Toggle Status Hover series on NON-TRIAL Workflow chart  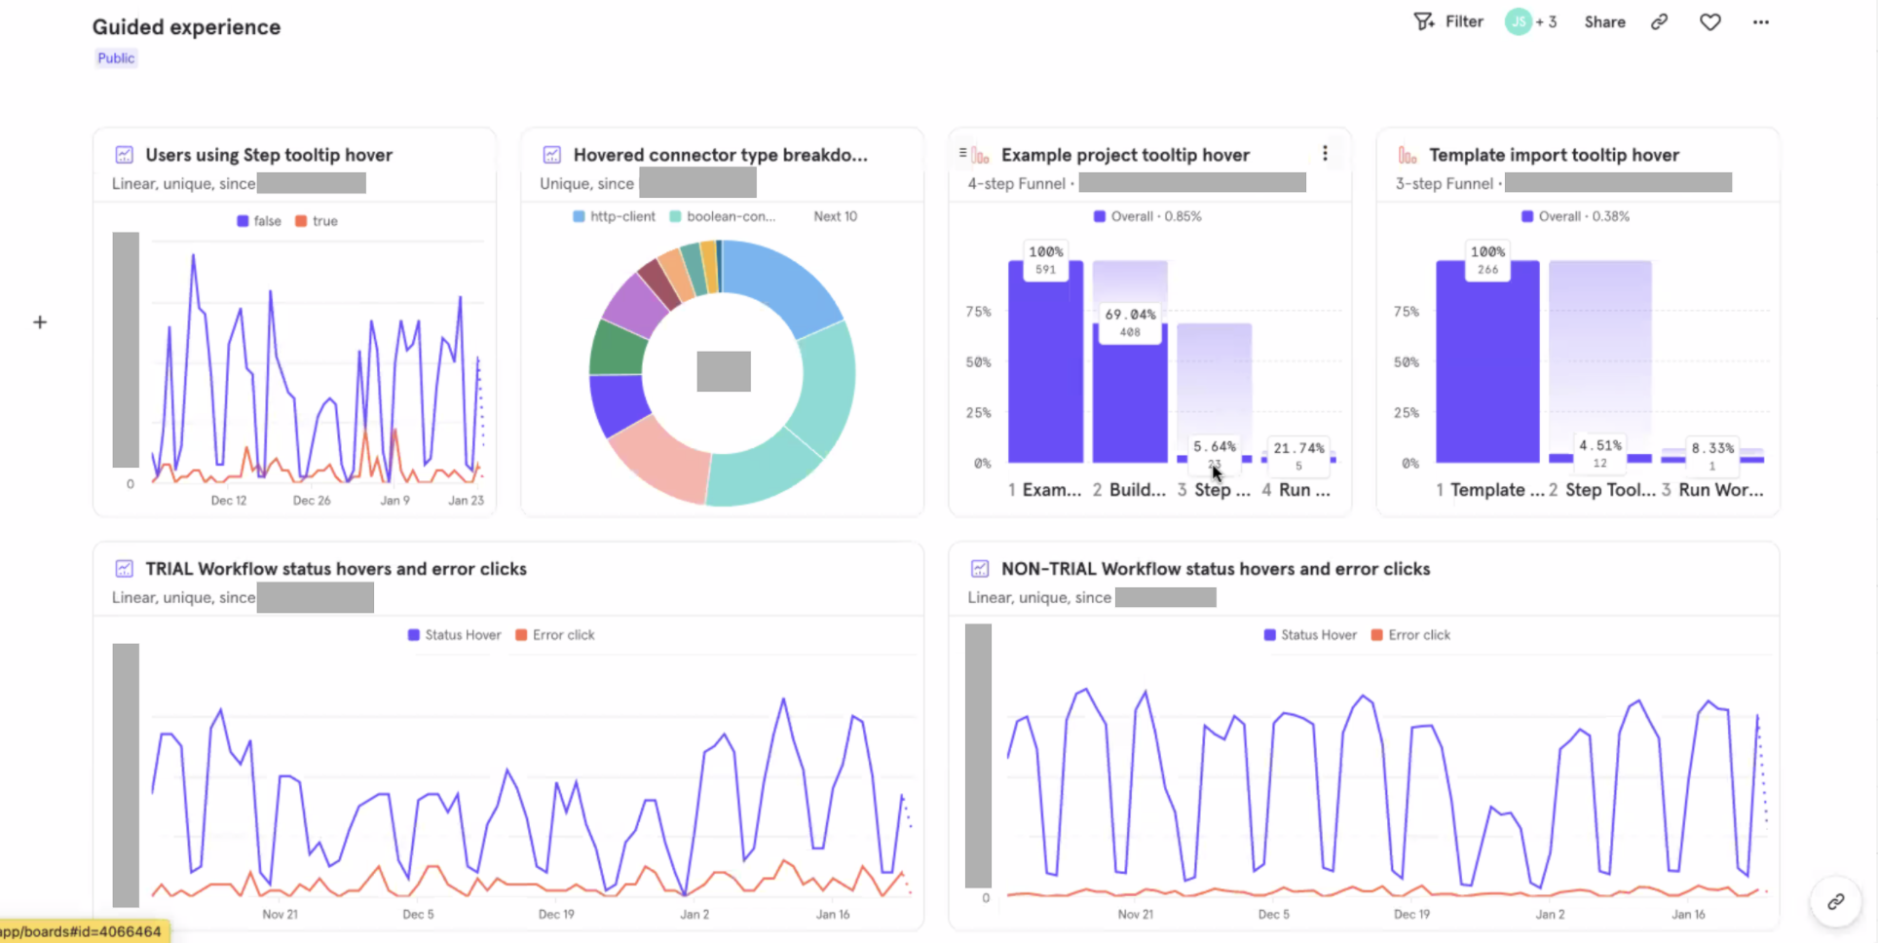click(x=1309, y=634)
